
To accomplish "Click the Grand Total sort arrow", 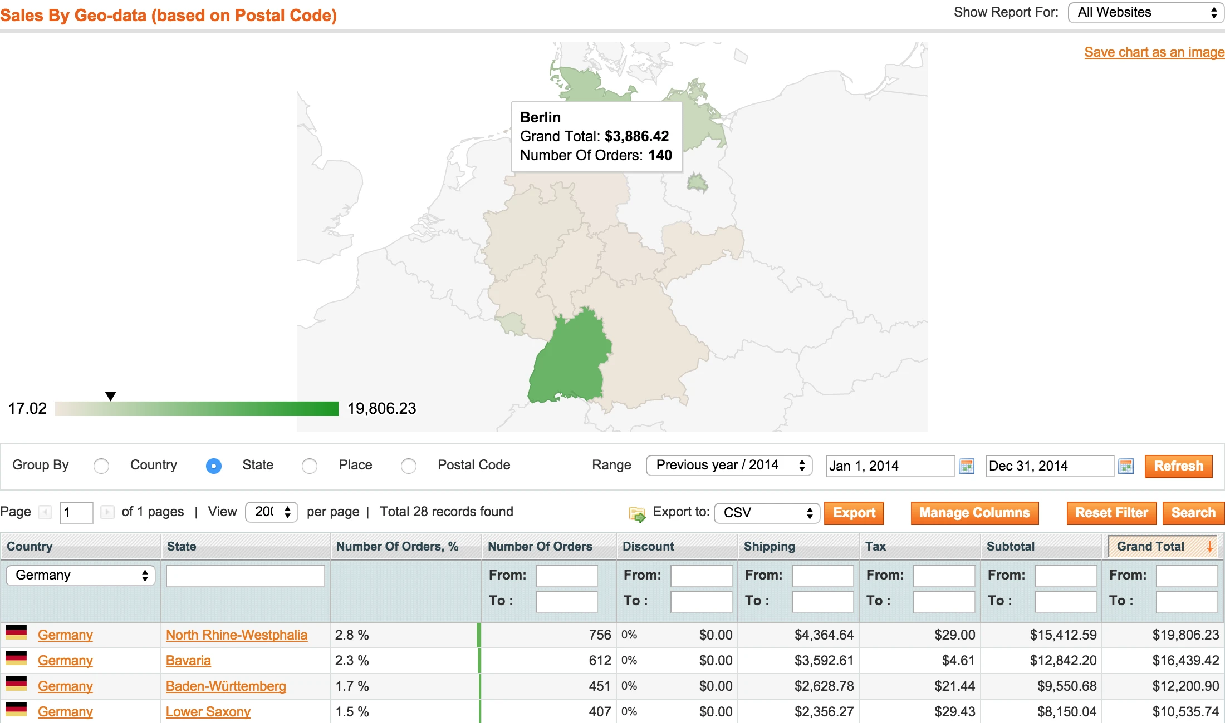I will (x=1210, y=546).
